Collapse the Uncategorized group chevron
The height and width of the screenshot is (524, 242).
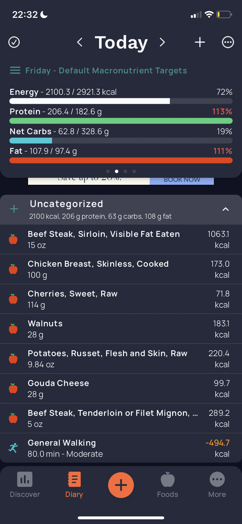point(226,209)
